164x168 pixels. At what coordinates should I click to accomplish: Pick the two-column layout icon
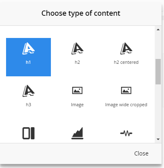(x=28, y=133)
